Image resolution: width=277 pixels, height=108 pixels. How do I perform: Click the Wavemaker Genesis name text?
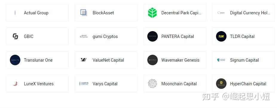pyautogui.click(x=180, y=60)
